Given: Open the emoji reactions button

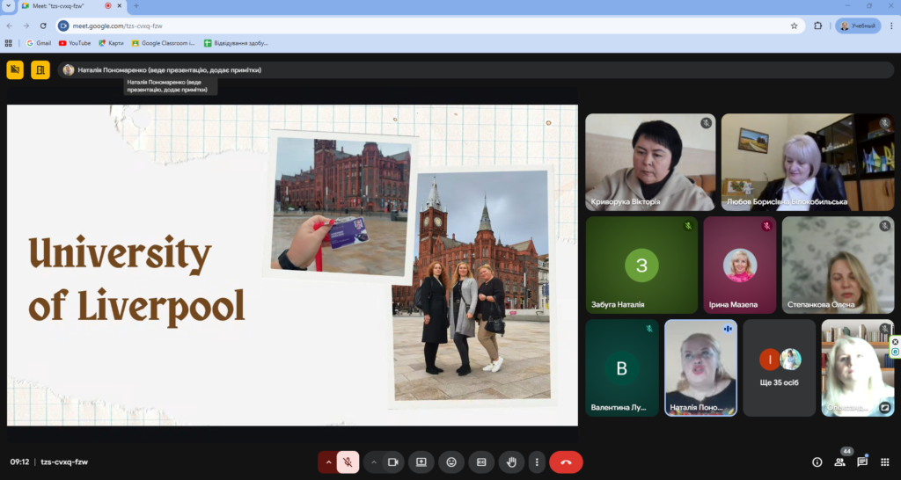Looking at the screenshot, I should click(451, 462).
